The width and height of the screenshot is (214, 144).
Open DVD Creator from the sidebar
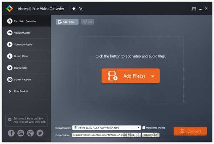pos(20,68)
